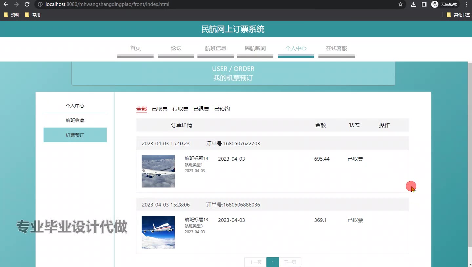Click the 航班标题14 airplane thumbnail
Viewport: 472px width, 267px height.
pos(158,171)
